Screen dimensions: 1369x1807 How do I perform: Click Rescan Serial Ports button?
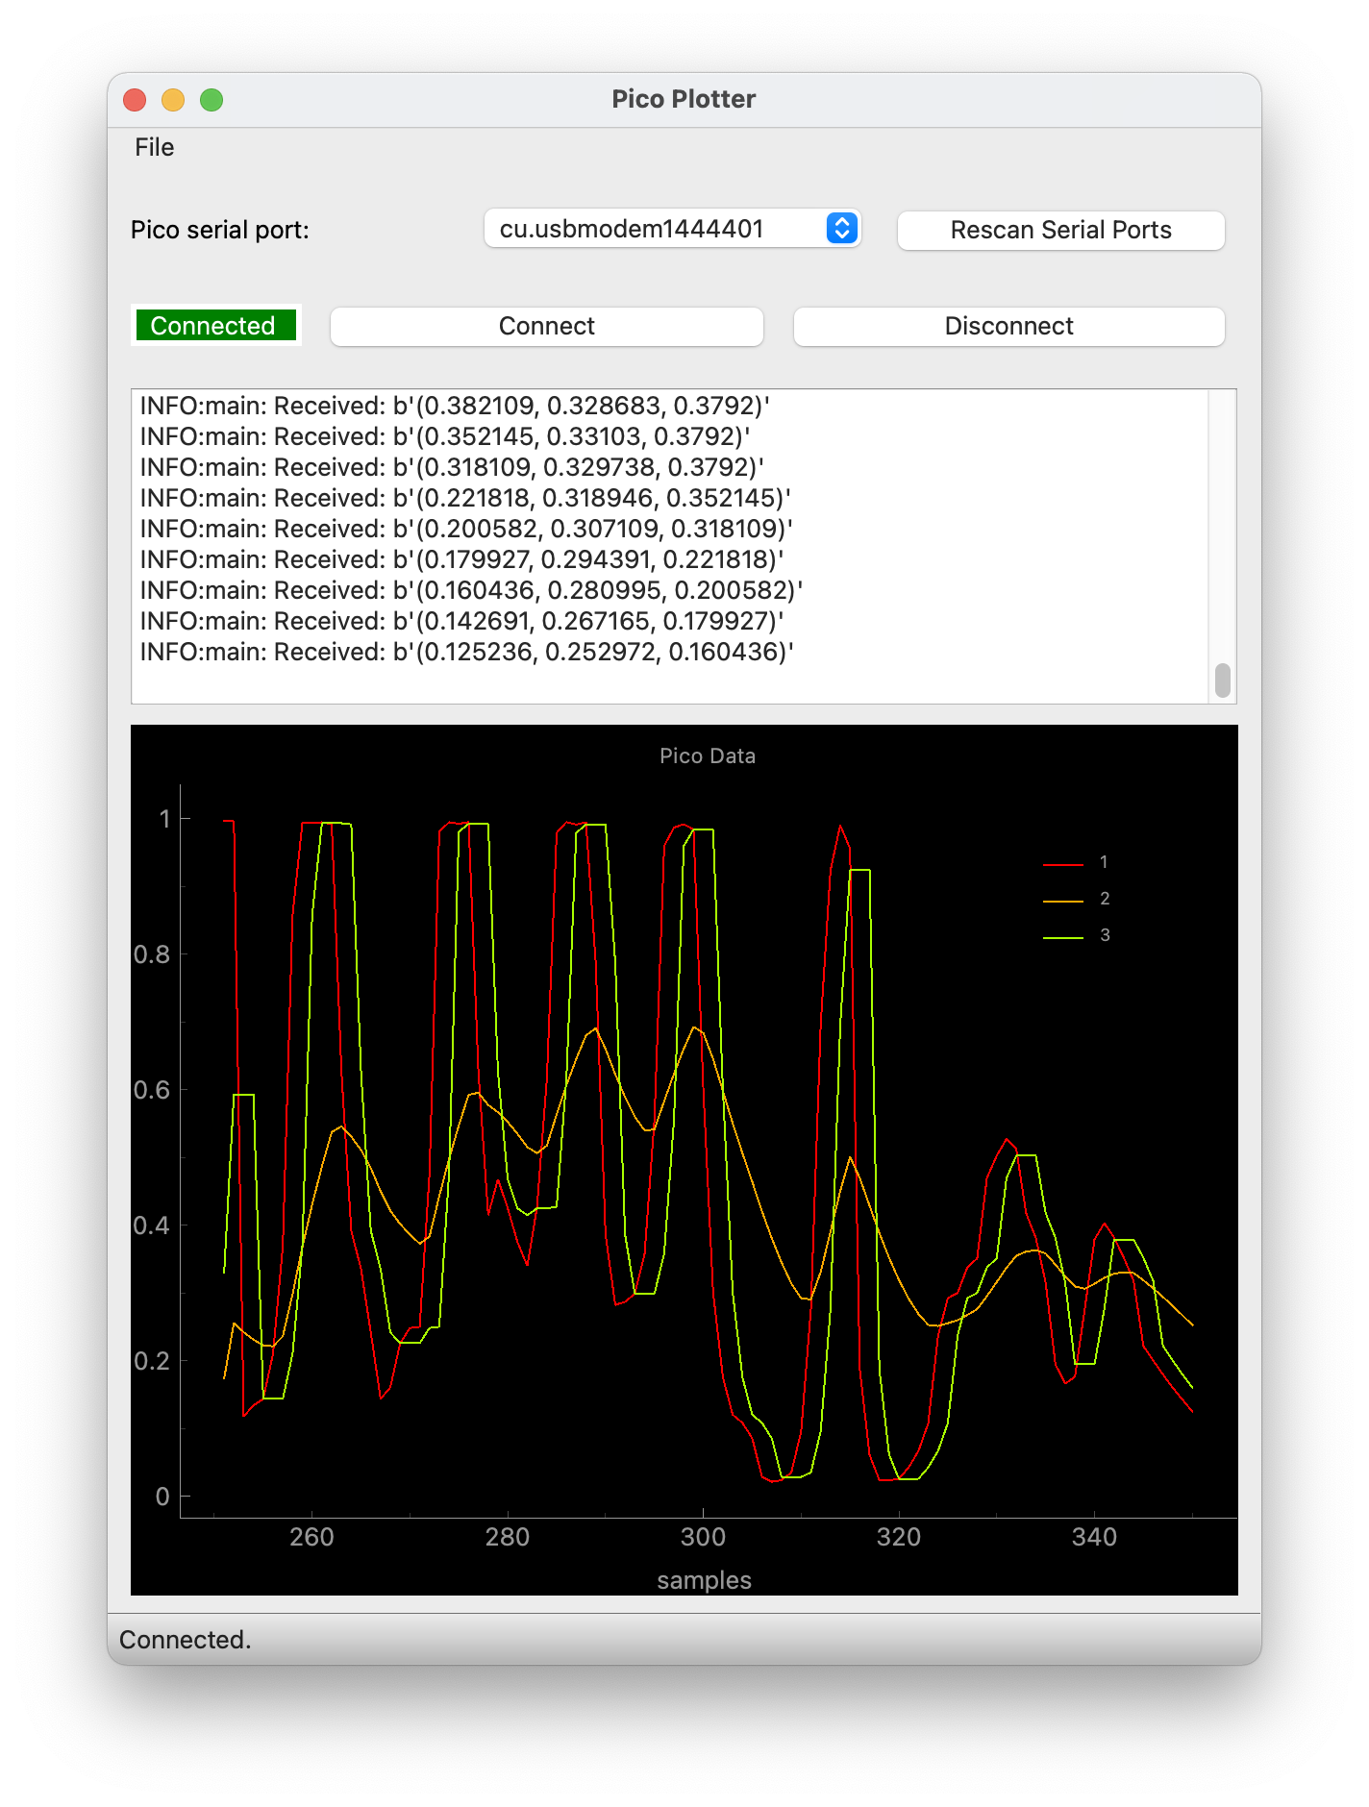point(1060,231)
